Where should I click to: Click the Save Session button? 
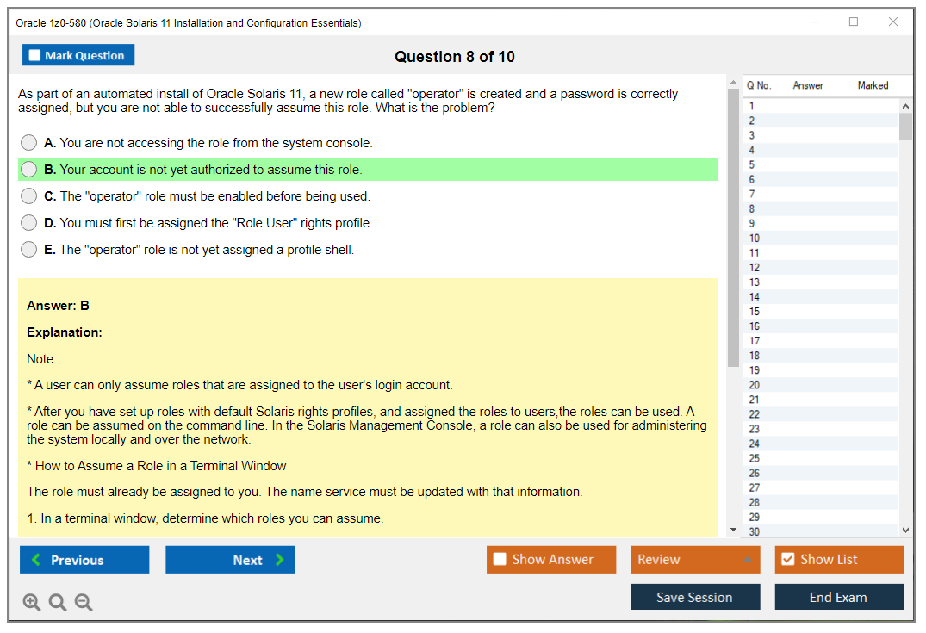tap(694, 597)
